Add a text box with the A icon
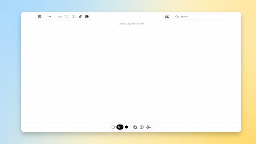The image size is (256, 144). click(142, 127)
